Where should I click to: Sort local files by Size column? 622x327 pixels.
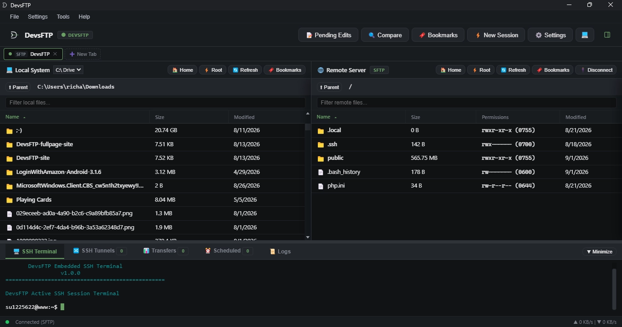point(189,117)
